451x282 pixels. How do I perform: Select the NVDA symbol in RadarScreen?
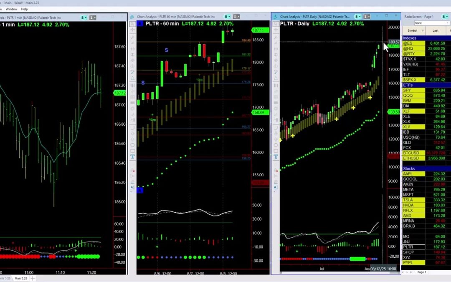[413, 205]
